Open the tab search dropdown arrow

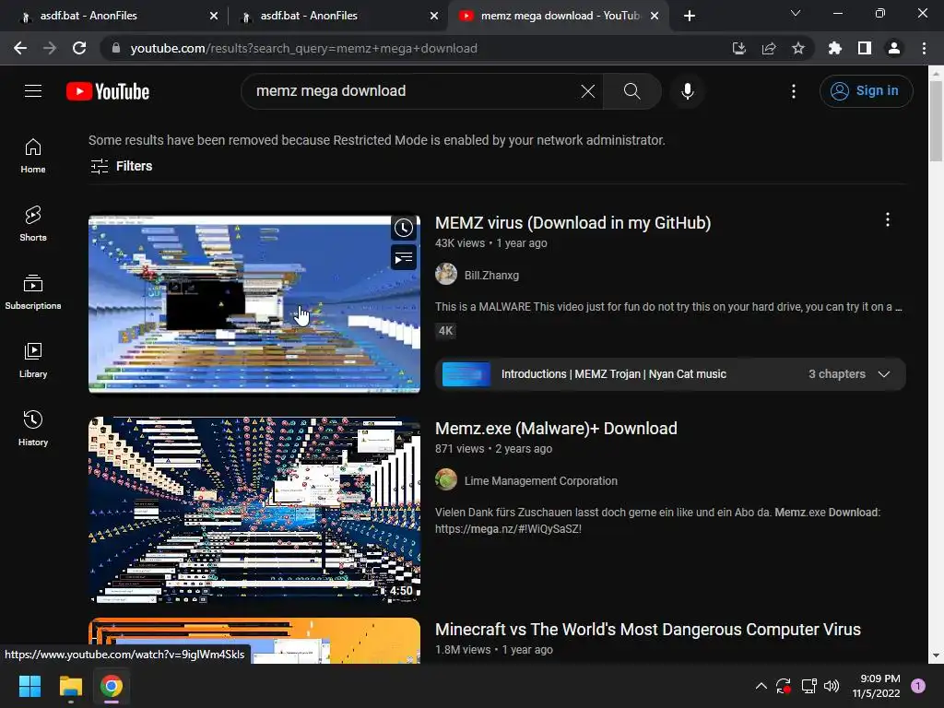click(x=796, y=13)
